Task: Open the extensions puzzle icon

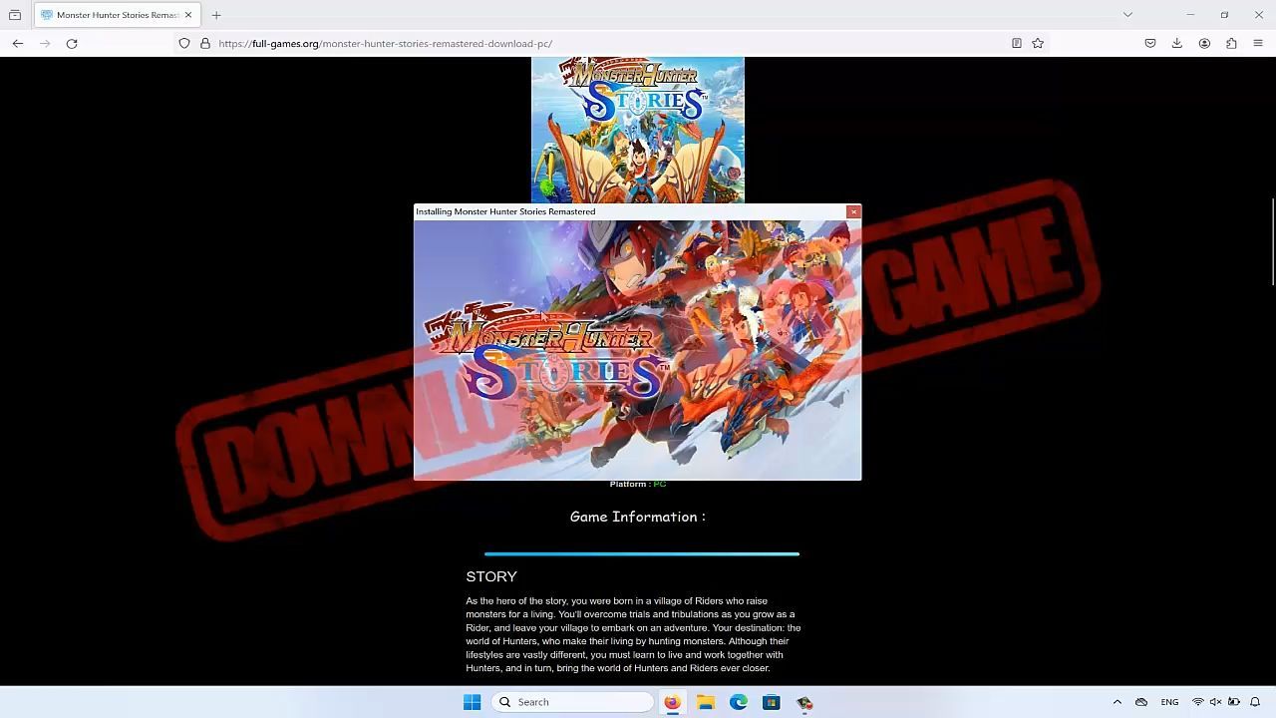Action: (x=1231, y=43)
